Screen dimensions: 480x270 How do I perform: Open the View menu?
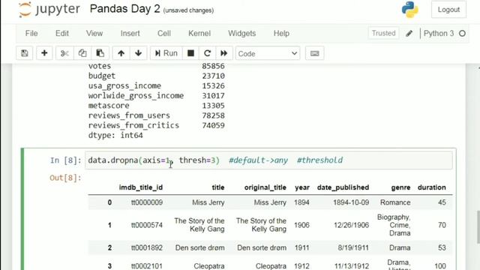[x=94, y=33]
